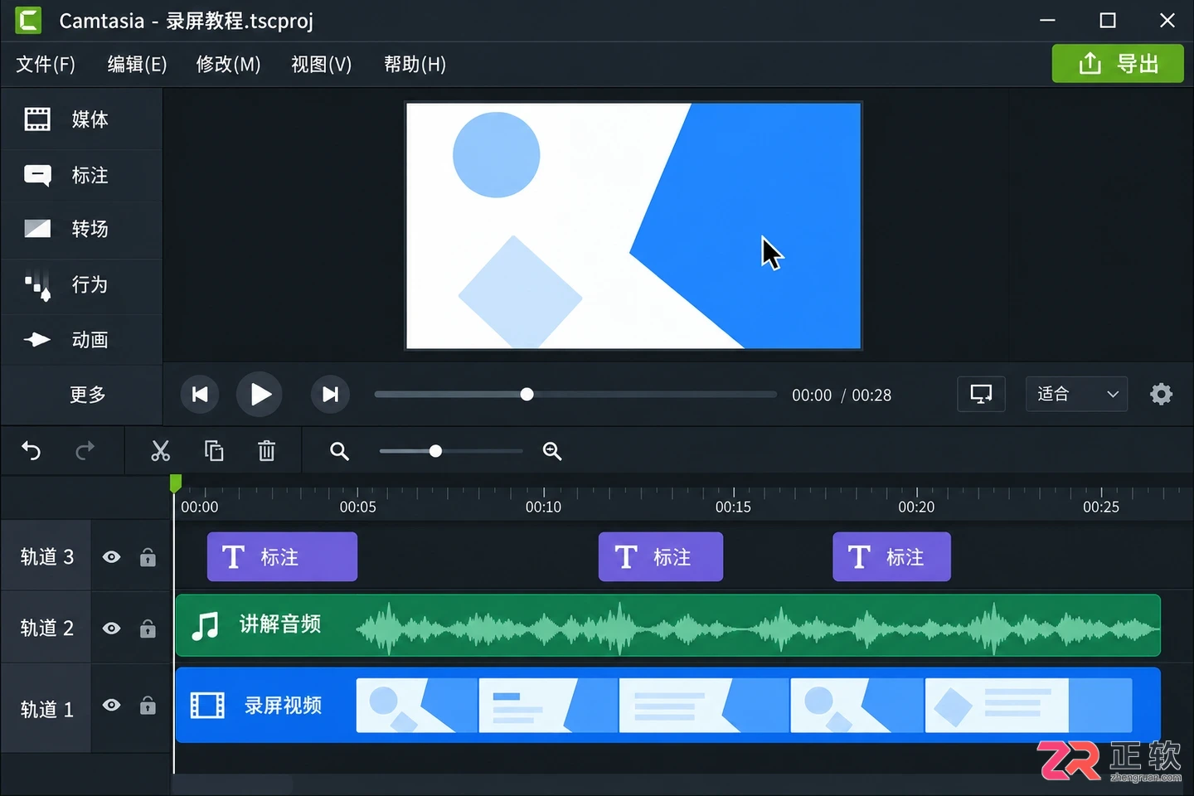Open the 文件(F) menu

point(46,64)
